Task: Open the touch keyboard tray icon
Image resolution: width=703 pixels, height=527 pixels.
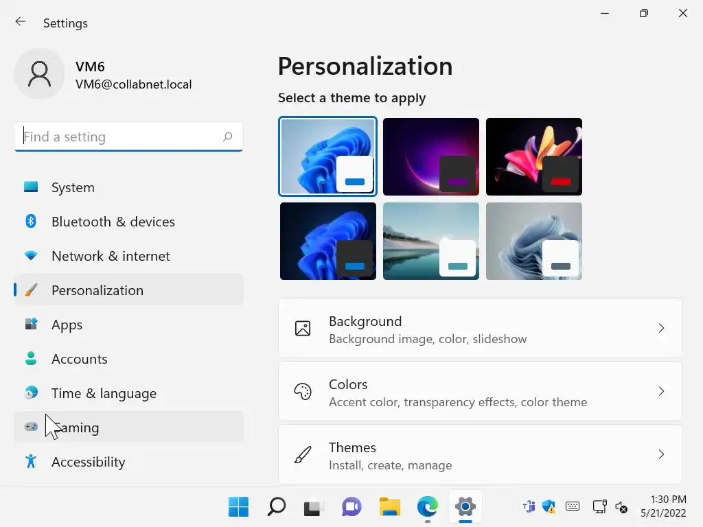Action: [x=573, y=506]
